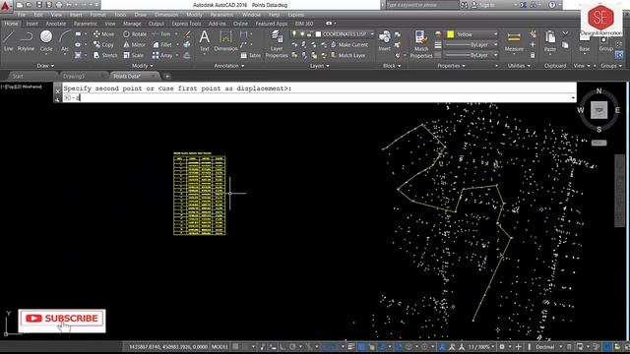This screenshot has width=630, height=354.
Task: Activate the Move command
Action: tap(103, 34)
